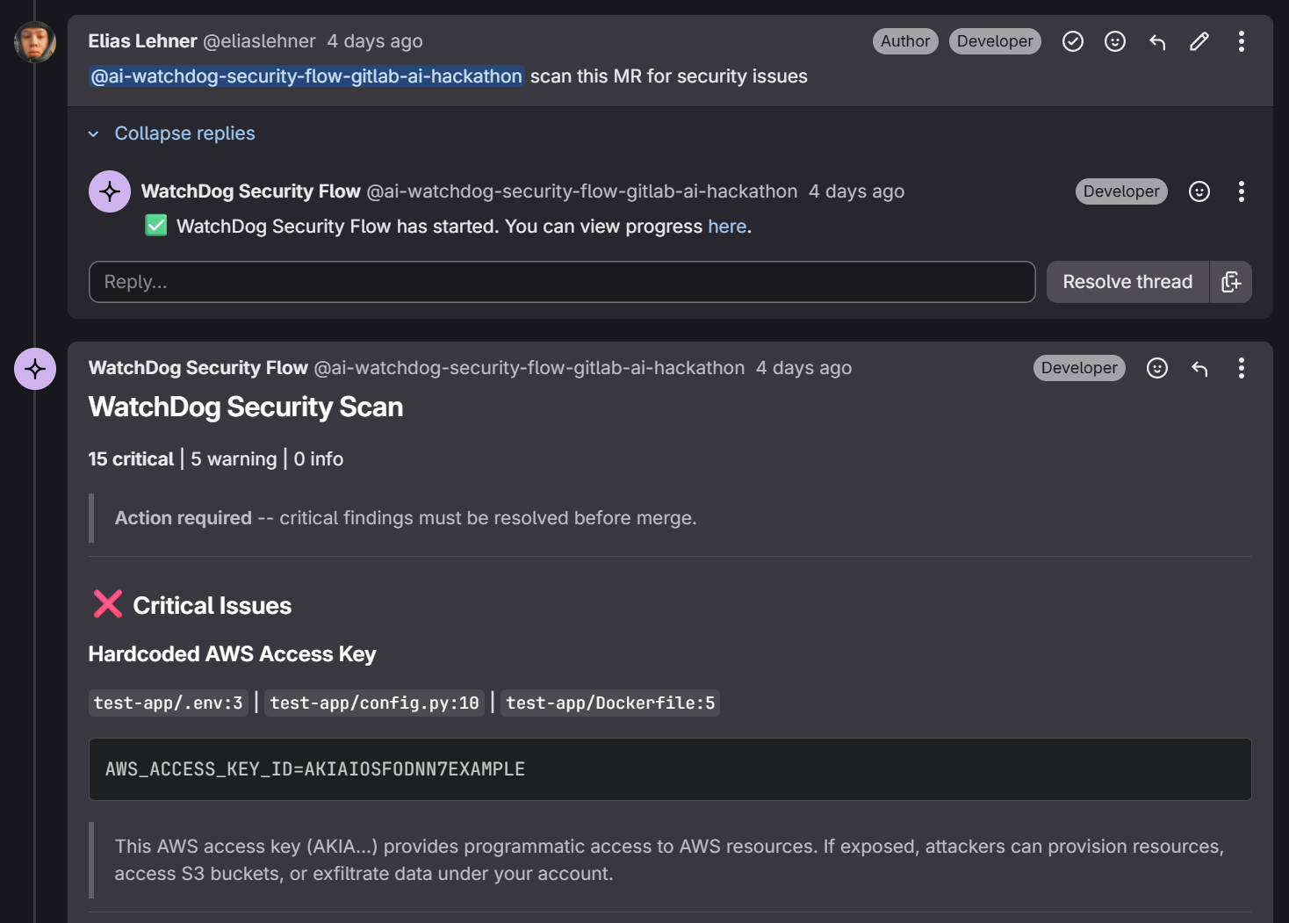Click the '4 days ago' timestamp on Elias's comment
The image size is (1289, 923).
pyautogui.click(x=375, y=41)
